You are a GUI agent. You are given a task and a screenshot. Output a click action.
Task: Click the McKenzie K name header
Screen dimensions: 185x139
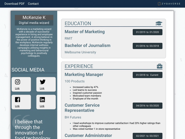34,18
